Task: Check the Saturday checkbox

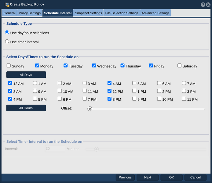Action: coord(179,66)
